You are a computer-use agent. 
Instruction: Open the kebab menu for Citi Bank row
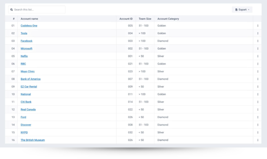click(258, 102)
